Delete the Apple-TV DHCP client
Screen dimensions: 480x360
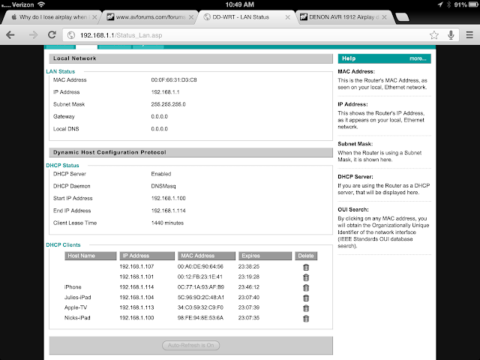pyautogui.click(x=306, y=308)
